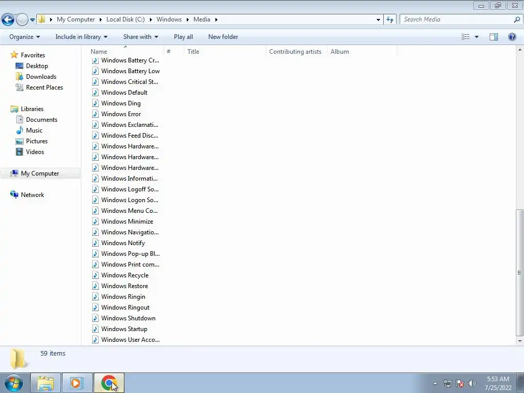Screen dimensions: 524x393
Task: Open Downloads from Favorites
Action: coord(41,77)
